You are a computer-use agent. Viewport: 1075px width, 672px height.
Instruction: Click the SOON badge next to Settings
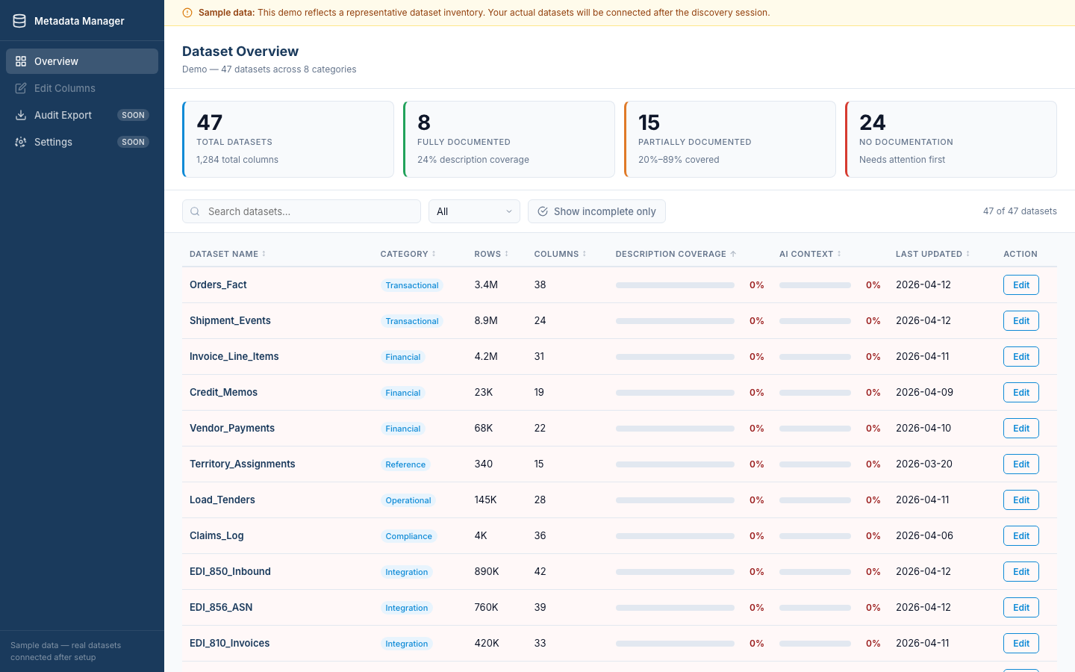coord(133,142)
